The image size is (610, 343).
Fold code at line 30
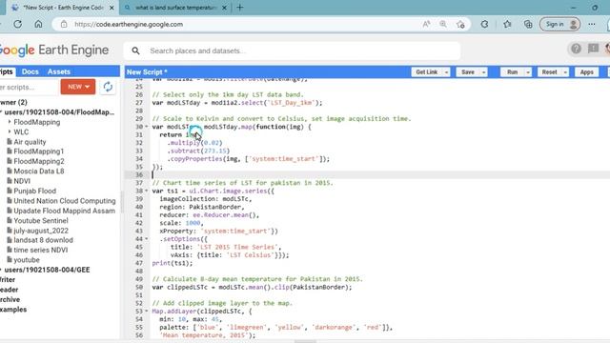[147, 127]
